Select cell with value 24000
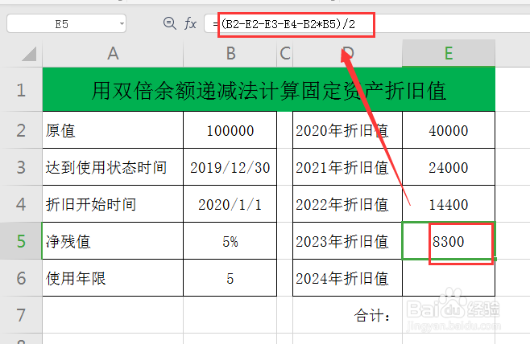 [449, 167]
